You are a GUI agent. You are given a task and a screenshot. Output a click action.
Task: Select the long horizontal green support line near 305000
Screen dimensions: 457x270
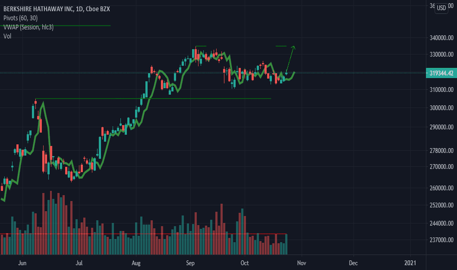[153, 99]
